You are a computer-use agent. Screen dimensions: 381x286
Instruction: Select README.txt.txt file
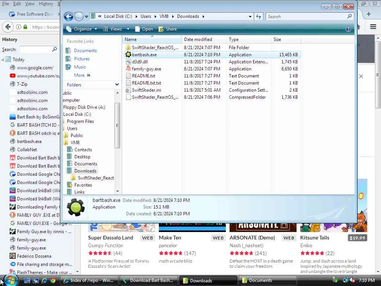147,83
